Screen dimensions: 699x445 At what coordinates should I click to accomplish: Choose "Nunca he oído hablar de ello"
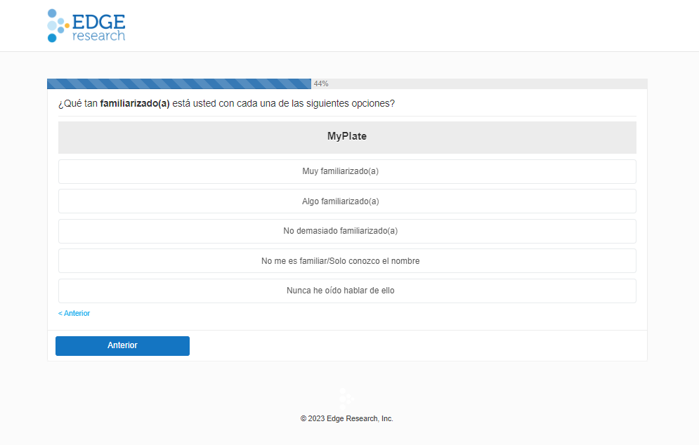pos(347,291)
